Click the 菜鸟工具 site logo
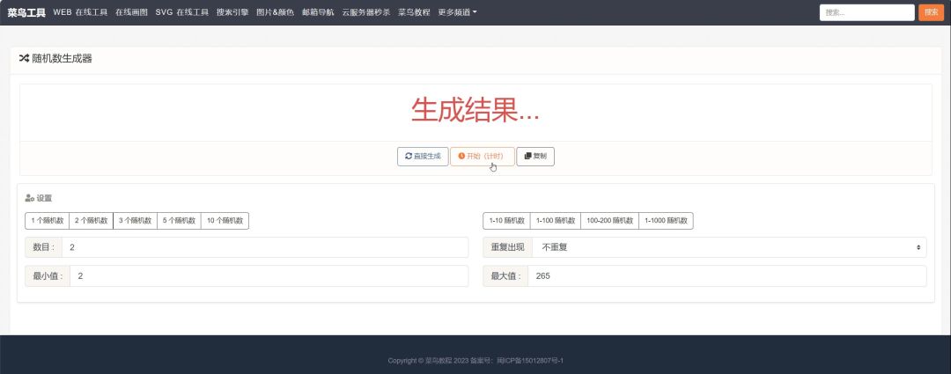The image size is (951, 374). (x=26, y=12)
